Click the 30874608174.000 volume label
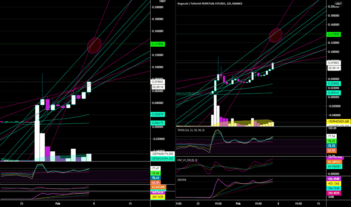Viewport: 351px width, 207px height. 163,154
